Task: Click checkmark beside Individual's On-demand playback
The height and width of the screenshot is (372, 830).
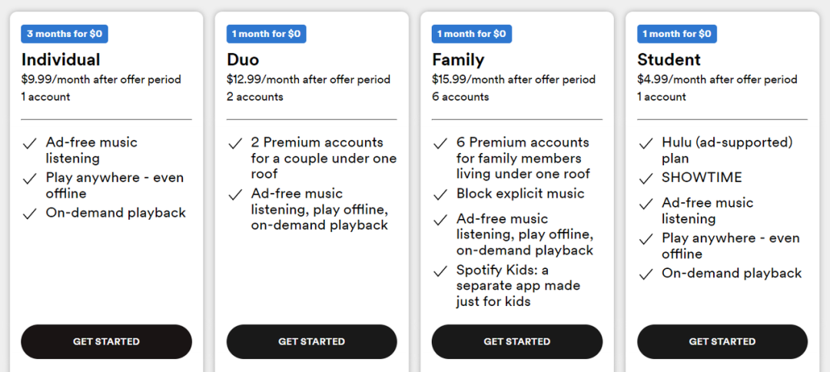Action: (x=30, y=214)
